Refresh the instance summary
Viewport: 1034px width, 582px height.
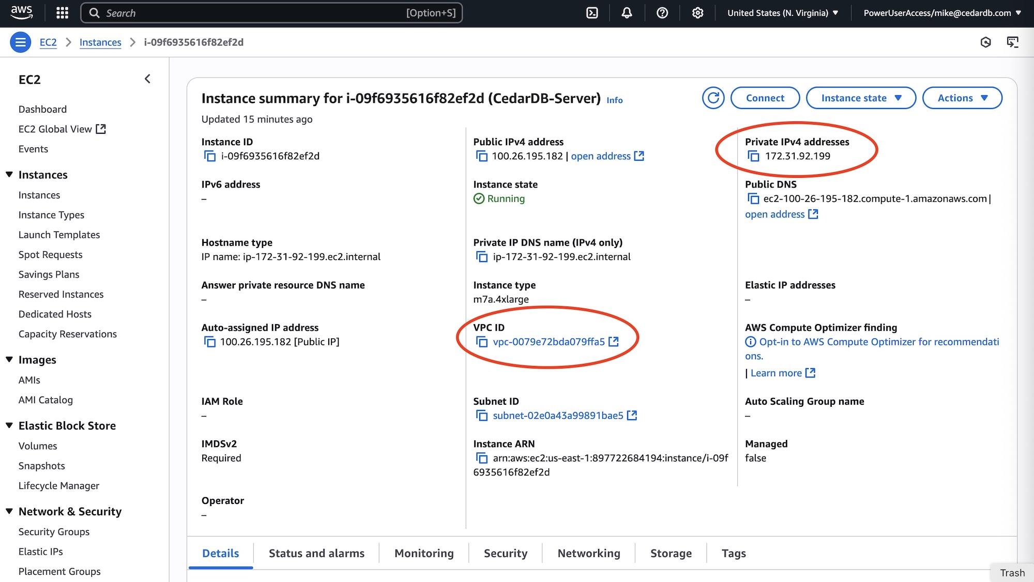tap(713, 98)
